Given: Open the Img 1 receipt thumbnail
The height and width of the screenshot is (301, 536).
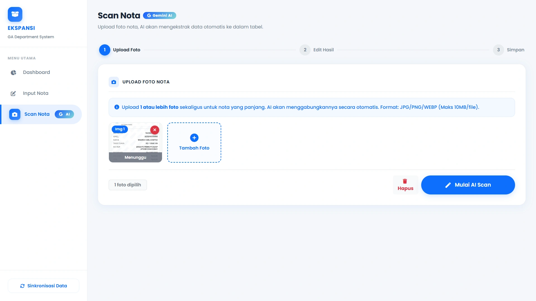Looking at the screenshot, I should coord(135,143).
